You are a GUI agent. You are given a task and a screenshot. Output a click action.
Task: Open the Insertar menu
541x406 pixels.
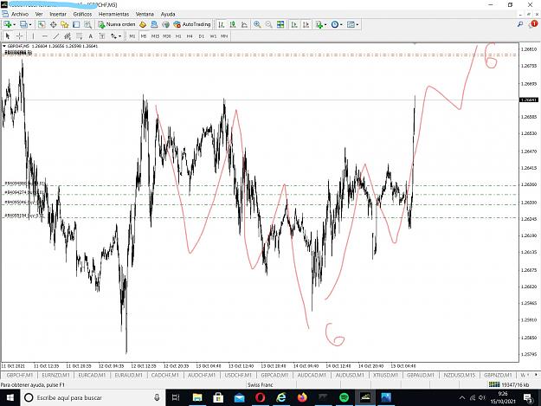click(58, 14)
